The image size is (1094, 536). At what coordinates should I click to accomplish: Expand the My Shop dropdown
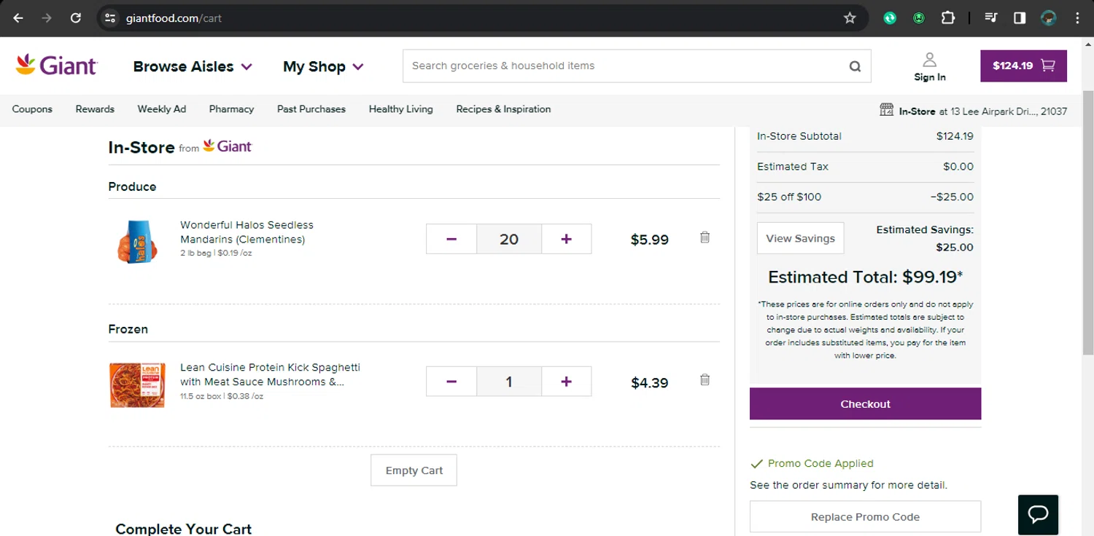click(x=323, y=66)
